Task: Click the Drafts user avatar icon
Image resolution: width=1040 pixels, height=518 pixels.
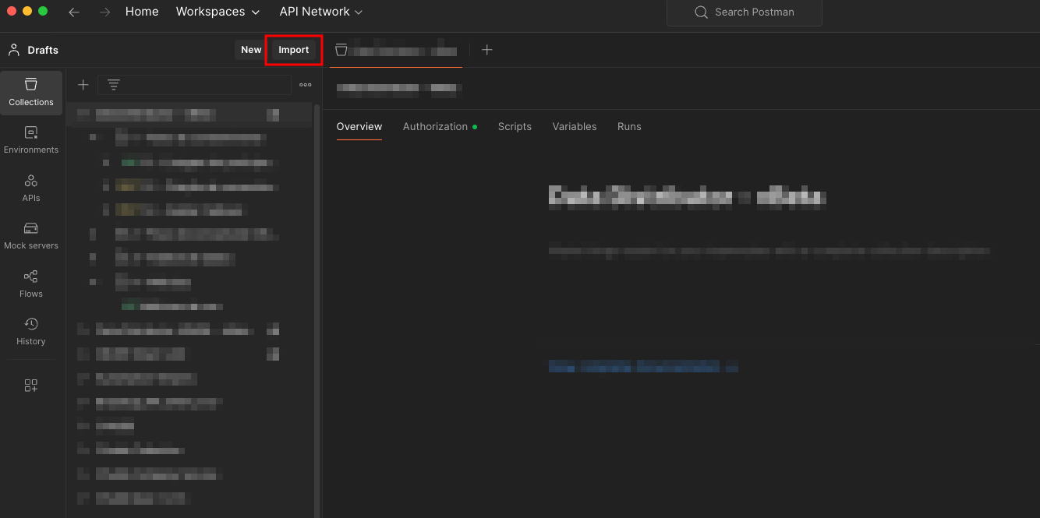Action: (x=14, y=50)
